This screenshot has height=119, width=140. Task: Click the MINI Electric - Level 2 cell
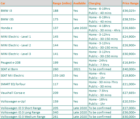[x=26, y=45]
